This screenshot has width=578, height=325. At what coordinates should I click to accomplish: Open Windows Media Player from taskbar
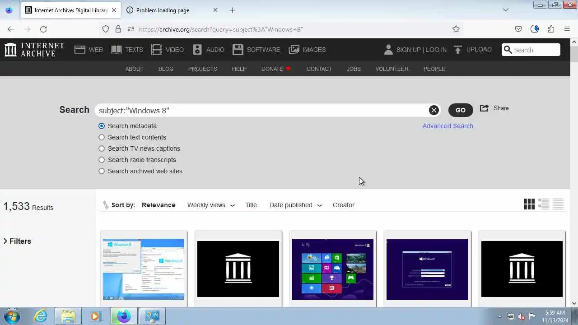pos(95,316)
